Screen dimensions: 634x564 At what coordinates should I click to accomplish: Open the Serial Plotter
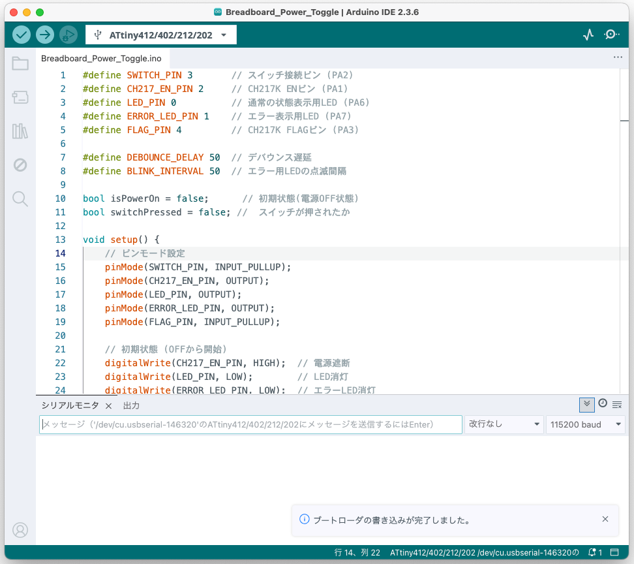[588, 35]
